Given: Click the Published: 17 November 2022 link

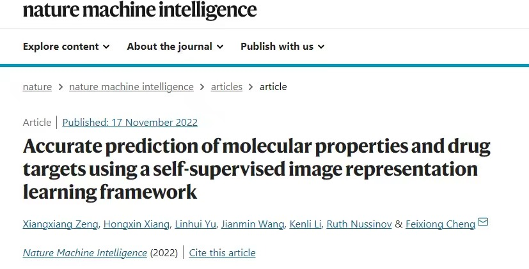Looking at the screenshot, I should pyautogui.click(x=130, y=123).
